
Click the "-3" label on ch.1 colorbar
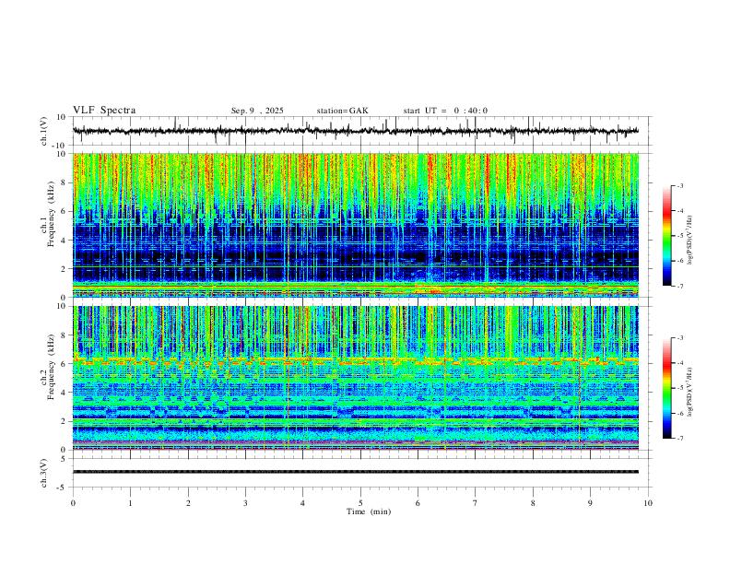click(679, 185)
